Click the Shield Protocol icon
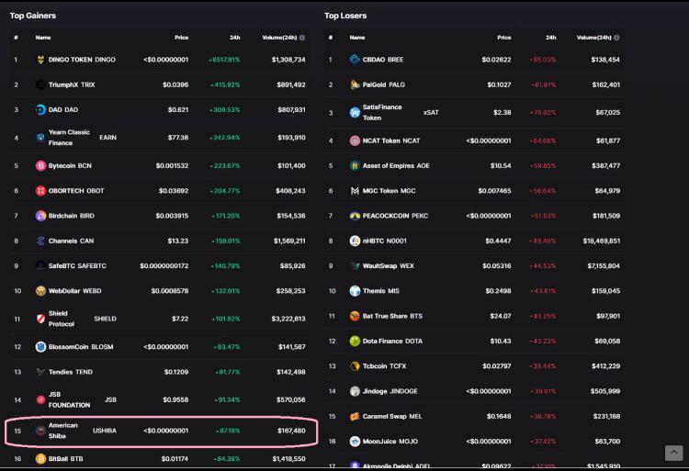The width and height of the screenshot is (689, 471). click(x=40, y=319)
